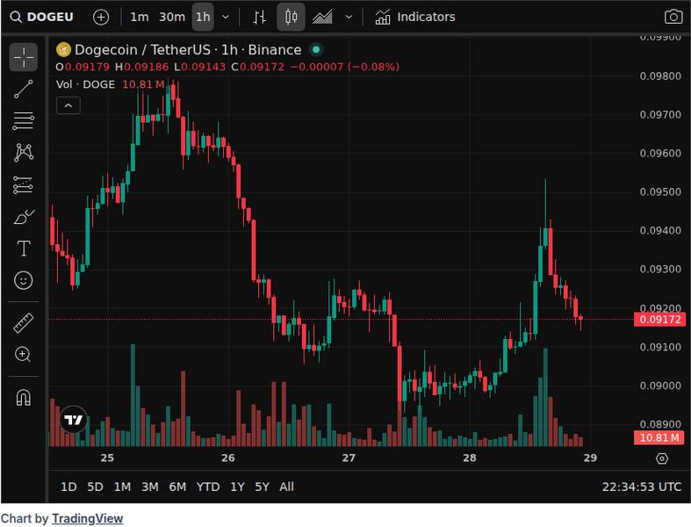691x527 pixels.
Task: Select the ruler measure tool
Action: coord(24,323)
